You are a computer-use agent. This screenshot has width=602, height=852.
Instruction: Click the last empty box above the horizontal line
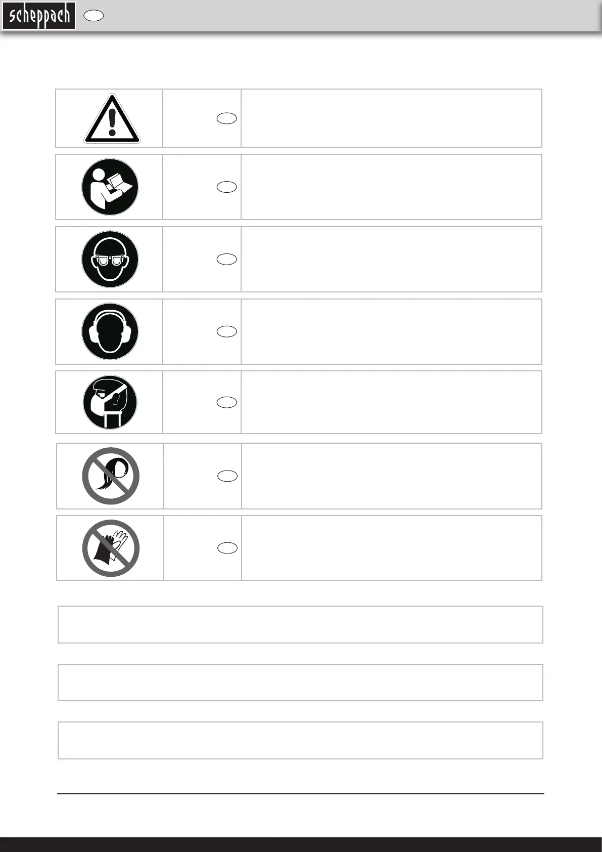[300, 740]
